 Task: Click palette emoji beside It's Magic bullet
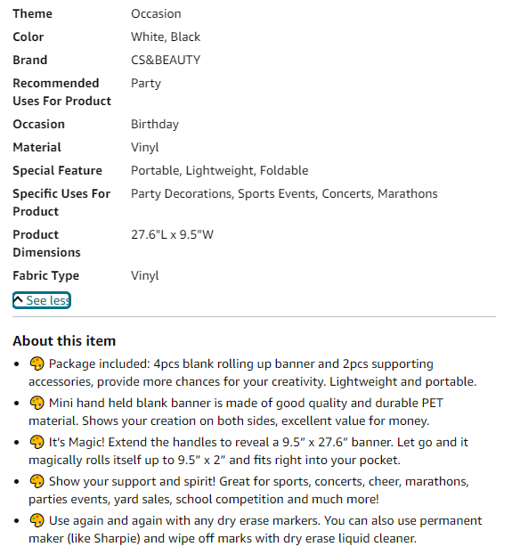click(37, 442)
